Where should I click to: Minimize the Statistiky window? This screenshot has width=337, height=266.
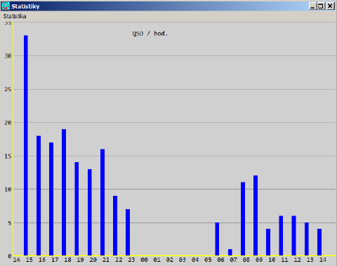[x=312, y=6]
